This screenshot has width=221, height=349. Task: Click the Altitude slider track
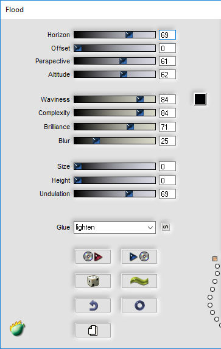tap(114, 74)
